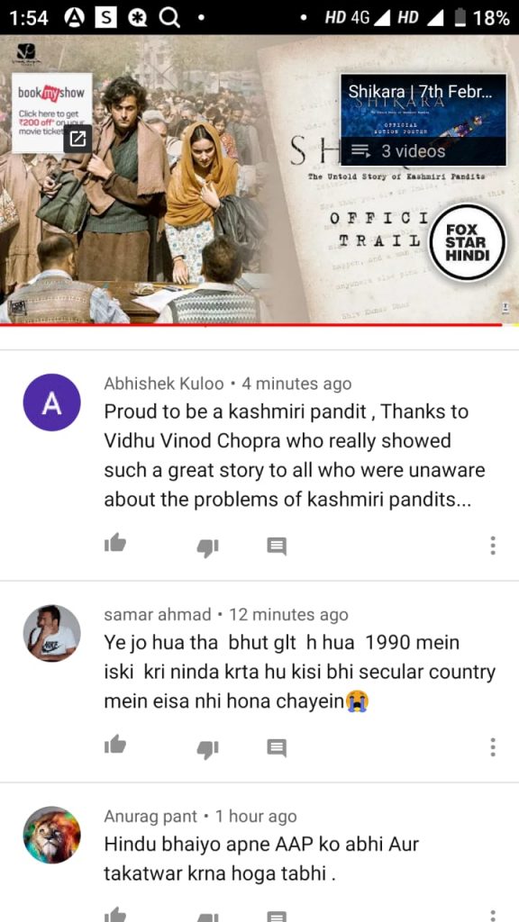Screen dimensions: 519x922
Task: Dislike samar ahmad's comment
Action: point(208,749)
